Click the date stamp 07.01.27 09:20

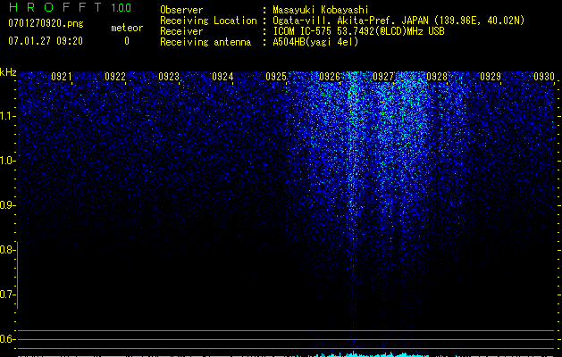point(46,41)
